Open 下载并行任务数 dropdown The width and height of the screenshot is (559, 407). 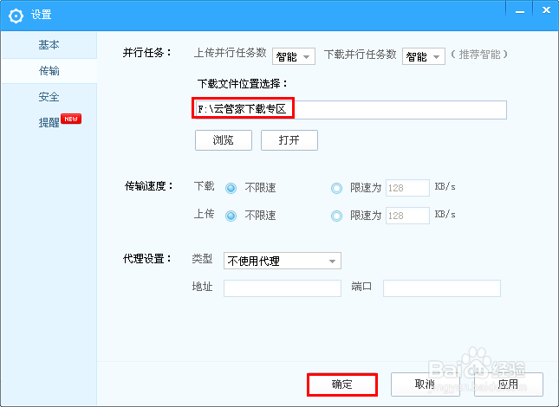click(424, 56)
